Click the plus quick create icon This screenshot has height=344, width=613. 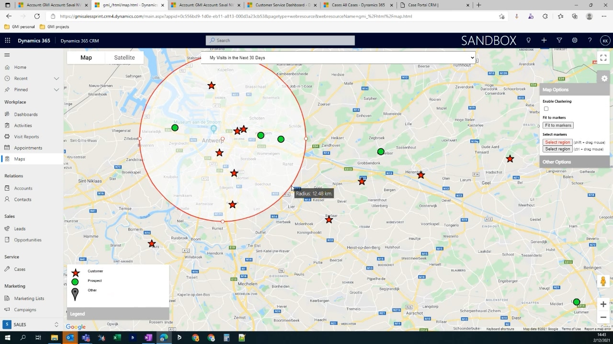[544, 41]
